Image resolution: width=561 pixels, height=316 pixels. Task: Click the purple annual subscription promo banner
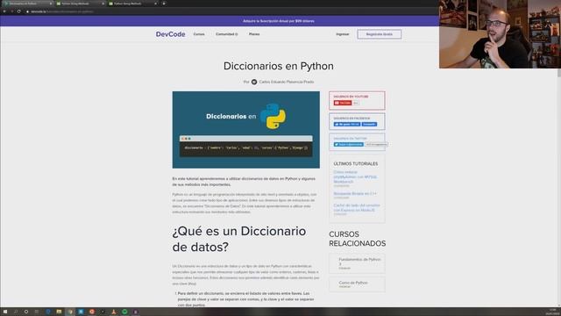(x=279, y=21)
